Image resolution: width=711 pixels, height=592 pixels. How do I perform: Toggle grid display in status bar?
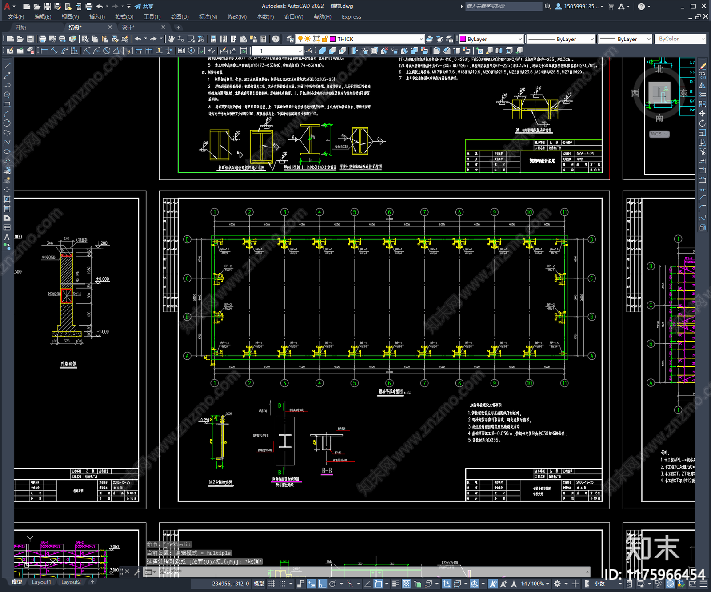click(272, 584)
